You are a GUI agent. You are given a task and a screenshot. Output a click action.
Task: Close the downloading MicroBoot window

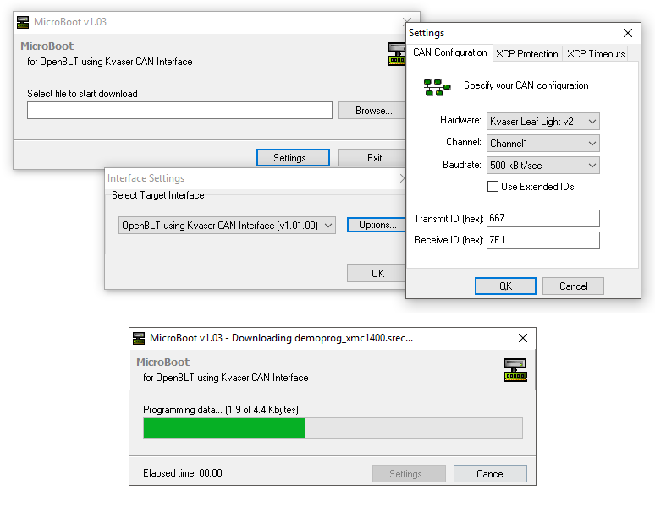[523, 338]
